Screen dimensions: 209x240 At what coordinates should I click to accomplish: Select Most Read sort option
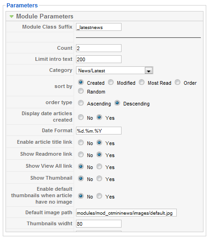[x=142, y=82]
